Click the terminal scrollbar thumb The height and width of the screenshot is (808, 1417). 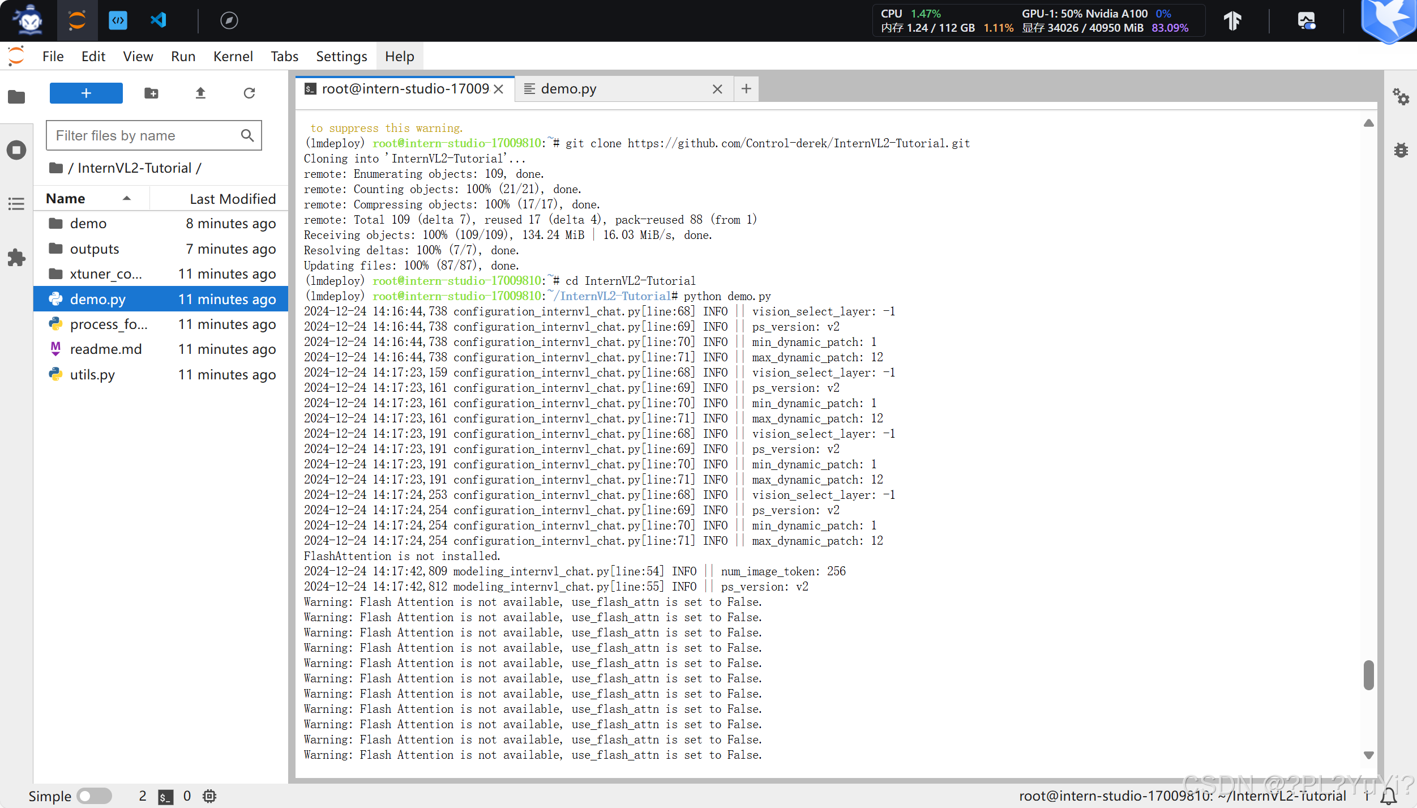click(x=1368, y=674)
